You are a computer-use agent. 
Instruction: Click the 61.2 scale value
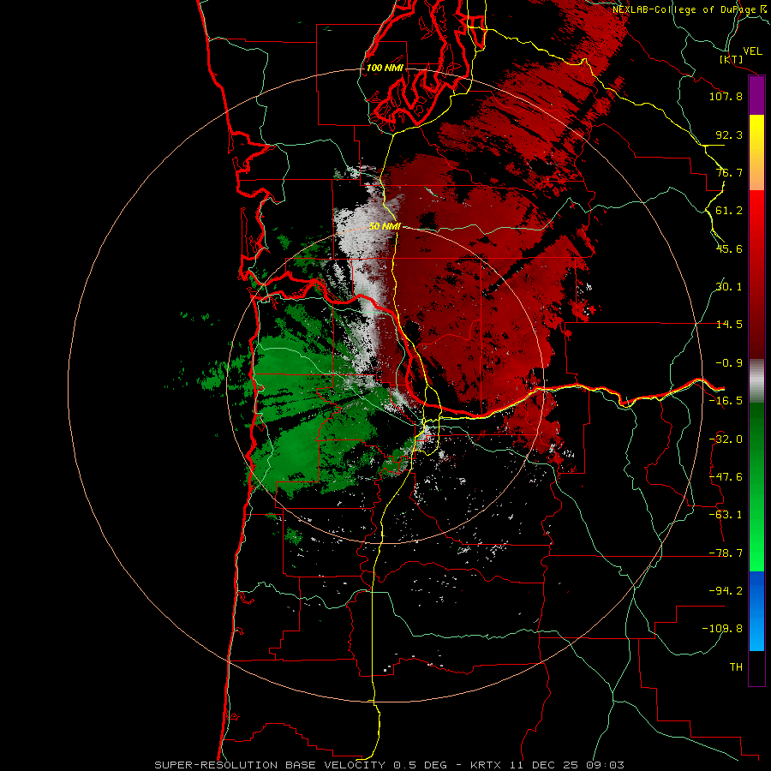(729, 211)
